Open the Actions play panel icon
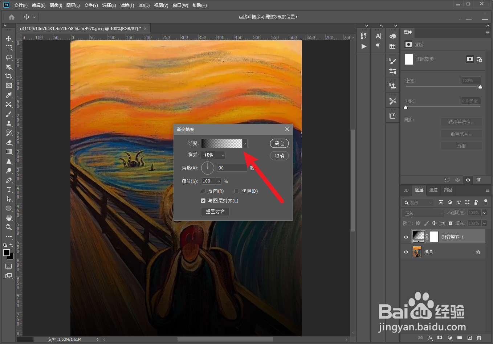The height and width of the screenshot is (344, 493). 364,46
